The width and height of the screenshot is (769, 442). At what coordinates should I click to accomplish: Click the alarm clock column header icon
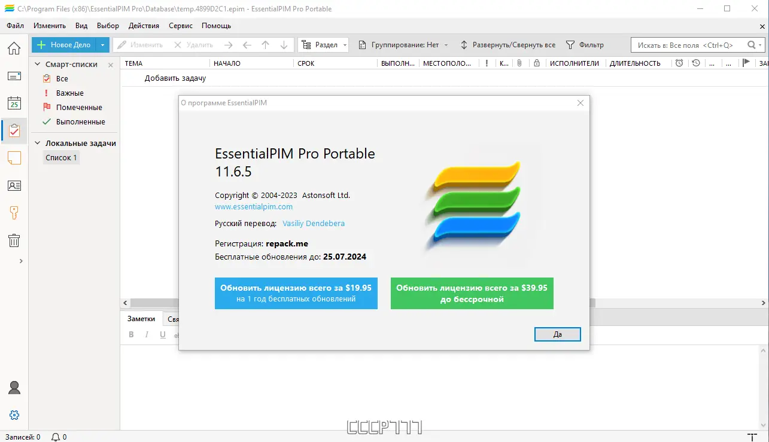679,63
